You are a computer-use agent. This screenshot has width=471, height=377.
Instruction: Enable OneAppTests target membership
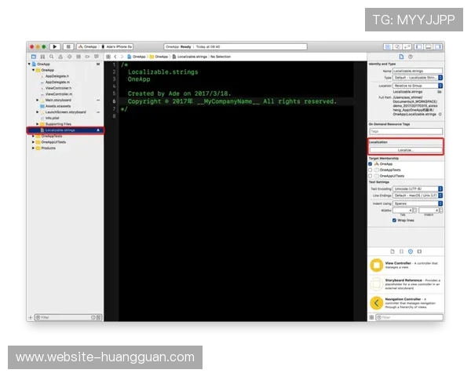(x=371, y=170)
